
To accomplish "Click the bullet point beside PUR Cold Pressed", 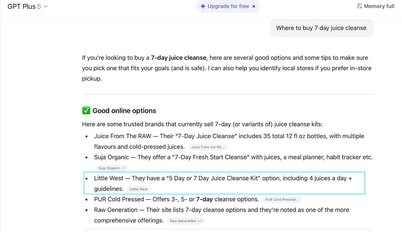I will click(x=87, y=200).
